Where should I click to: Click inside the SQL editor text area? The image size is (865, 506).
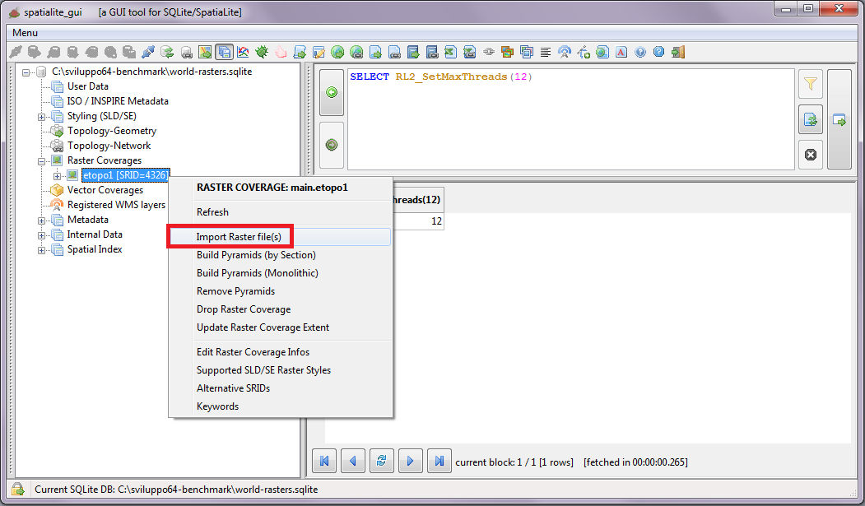[571, 119]
